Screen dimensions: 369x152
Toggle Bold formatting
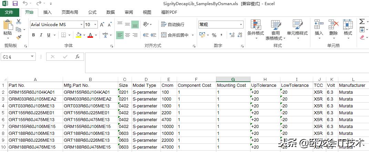pyautogui.click(x=33, y=35)
